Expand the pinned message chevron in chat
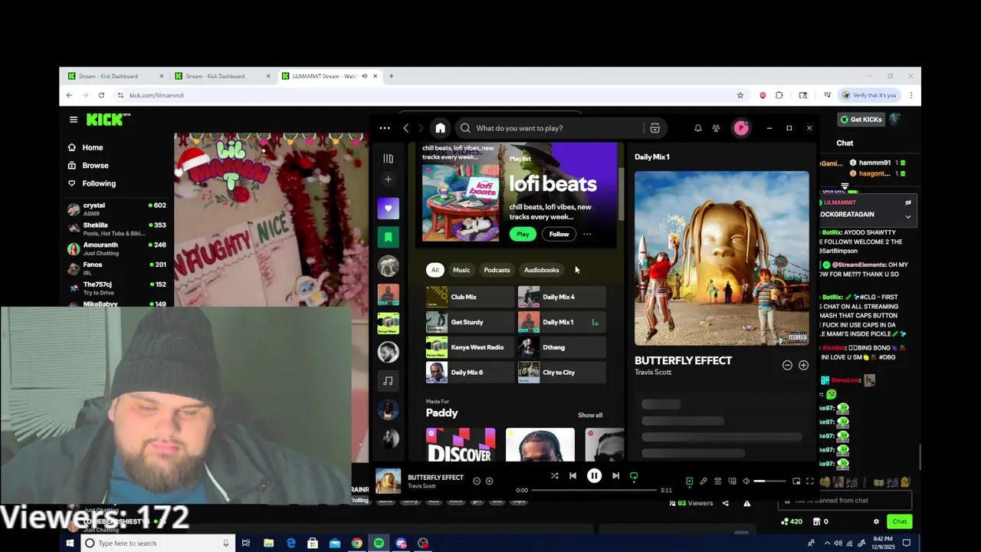Image resolution: width=981 pixels, height=552 pixels. [x=908, y=217]
